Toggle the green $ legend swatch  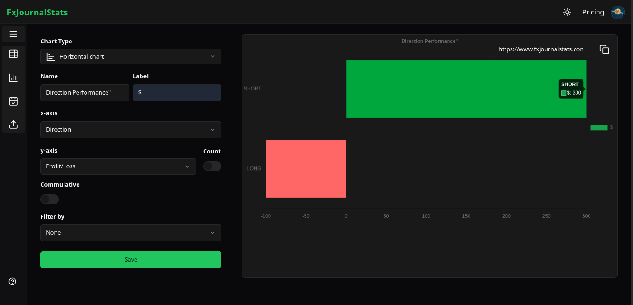[599, 127]
